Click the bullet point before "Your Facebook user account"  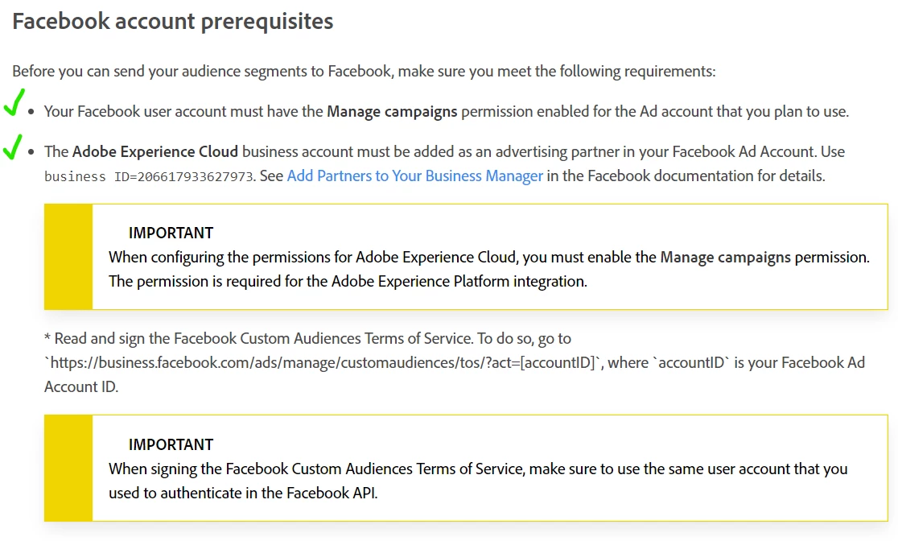pyautogui.click(x=31, y=112)
